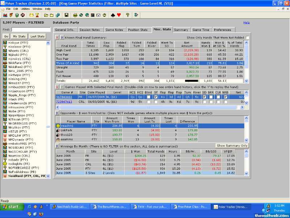Enable Show Only Hands Not Folded checkbox
This screenshot has width=290, height=218.
(x=247, y=37)
